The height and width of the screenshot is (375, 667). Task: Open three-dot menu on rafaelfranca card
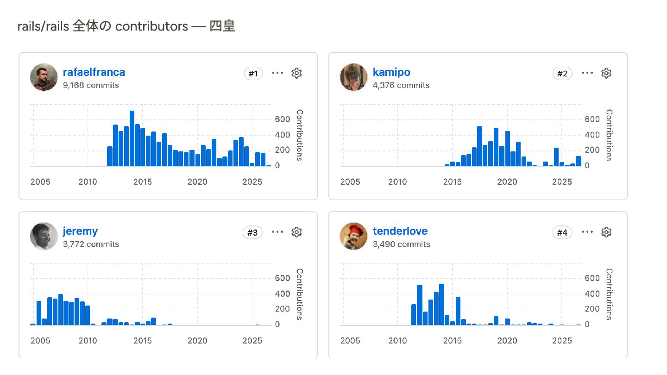pos(277,73)
